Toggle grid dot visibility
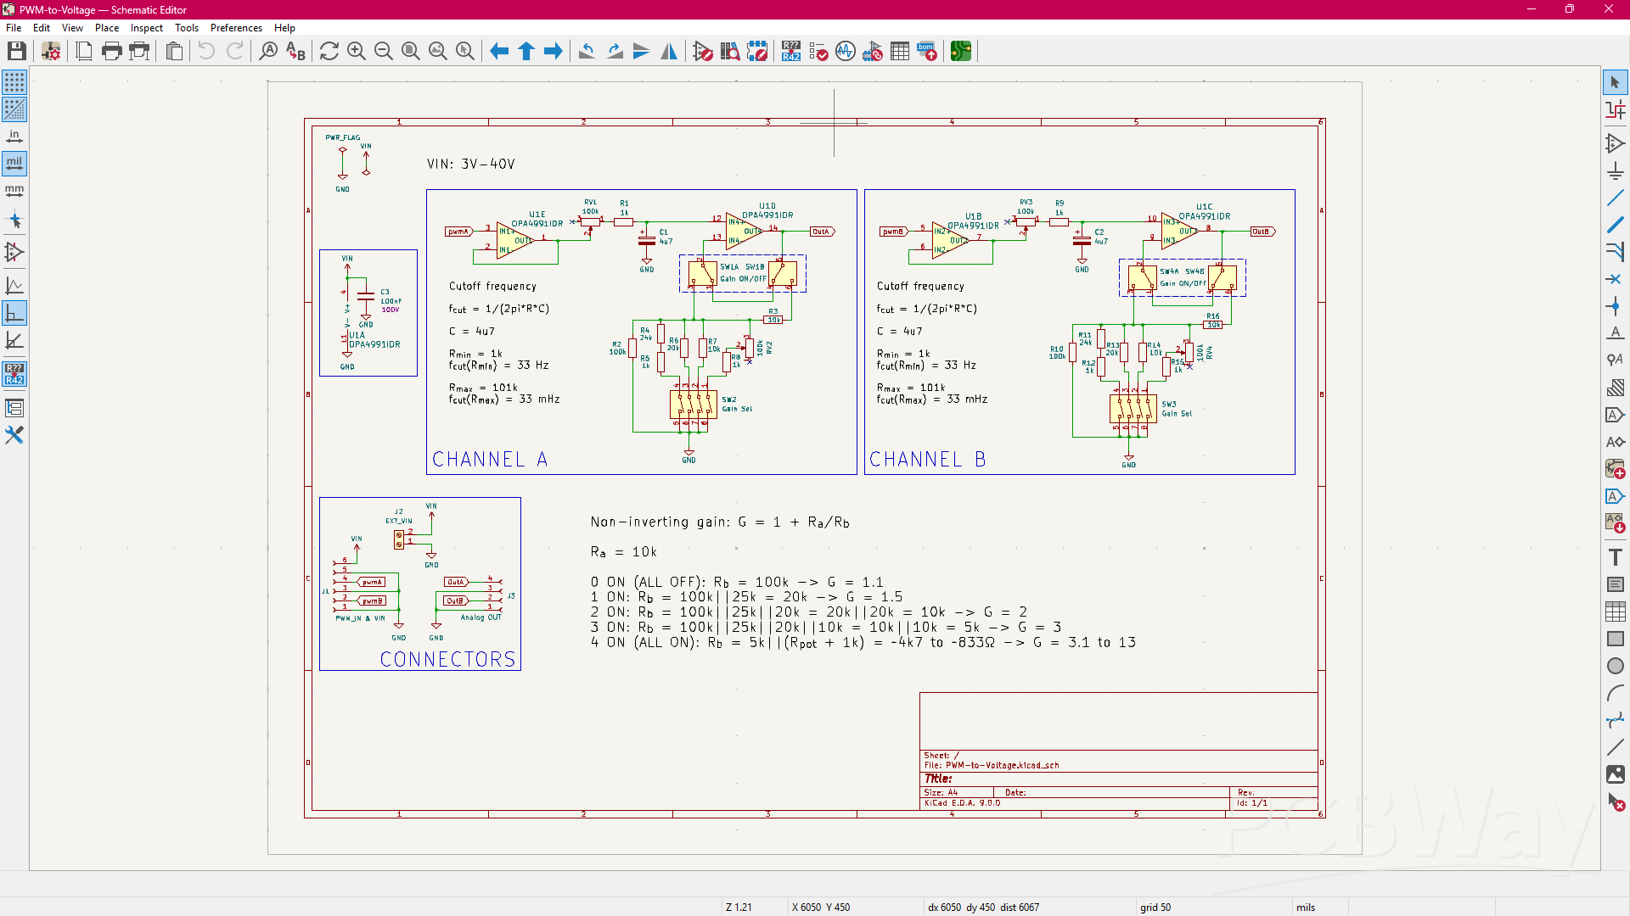Image resolution: width=1630 pixels, height=916 pixels. [14, 82]
